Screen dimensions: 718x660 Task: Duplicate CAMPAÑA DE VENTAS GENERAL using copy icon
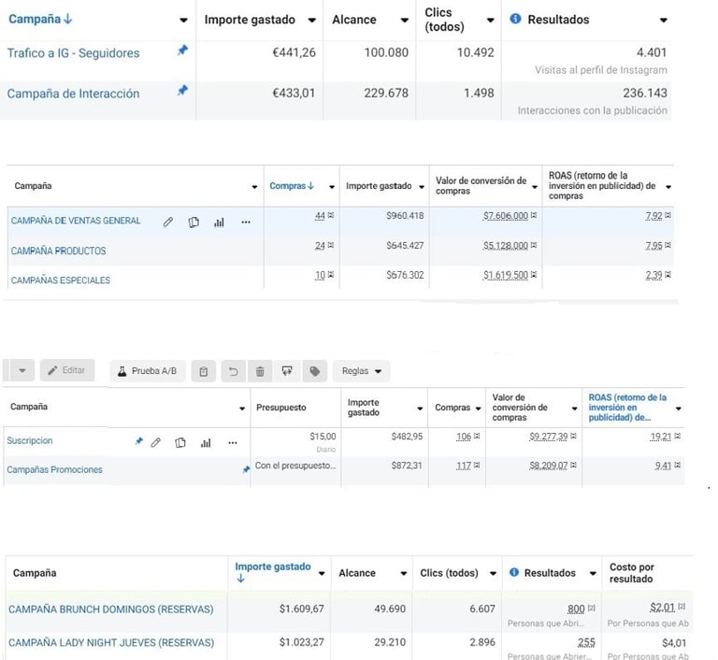tap(194, 222)
